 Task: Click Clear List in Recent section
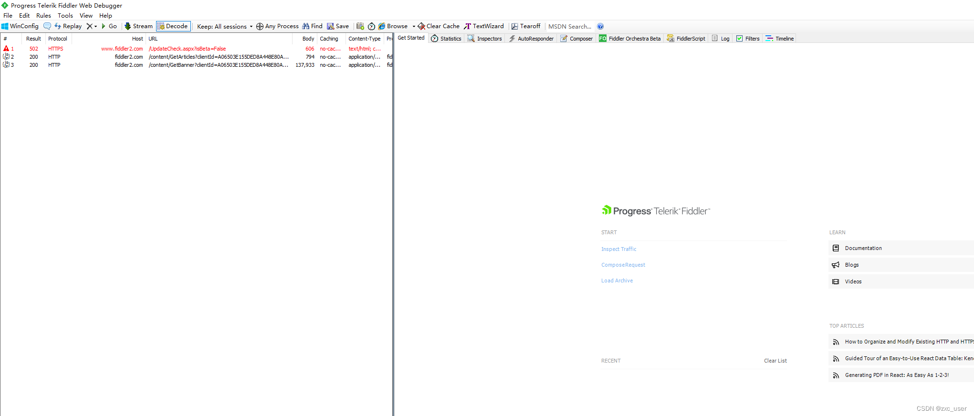pos(775,361)
